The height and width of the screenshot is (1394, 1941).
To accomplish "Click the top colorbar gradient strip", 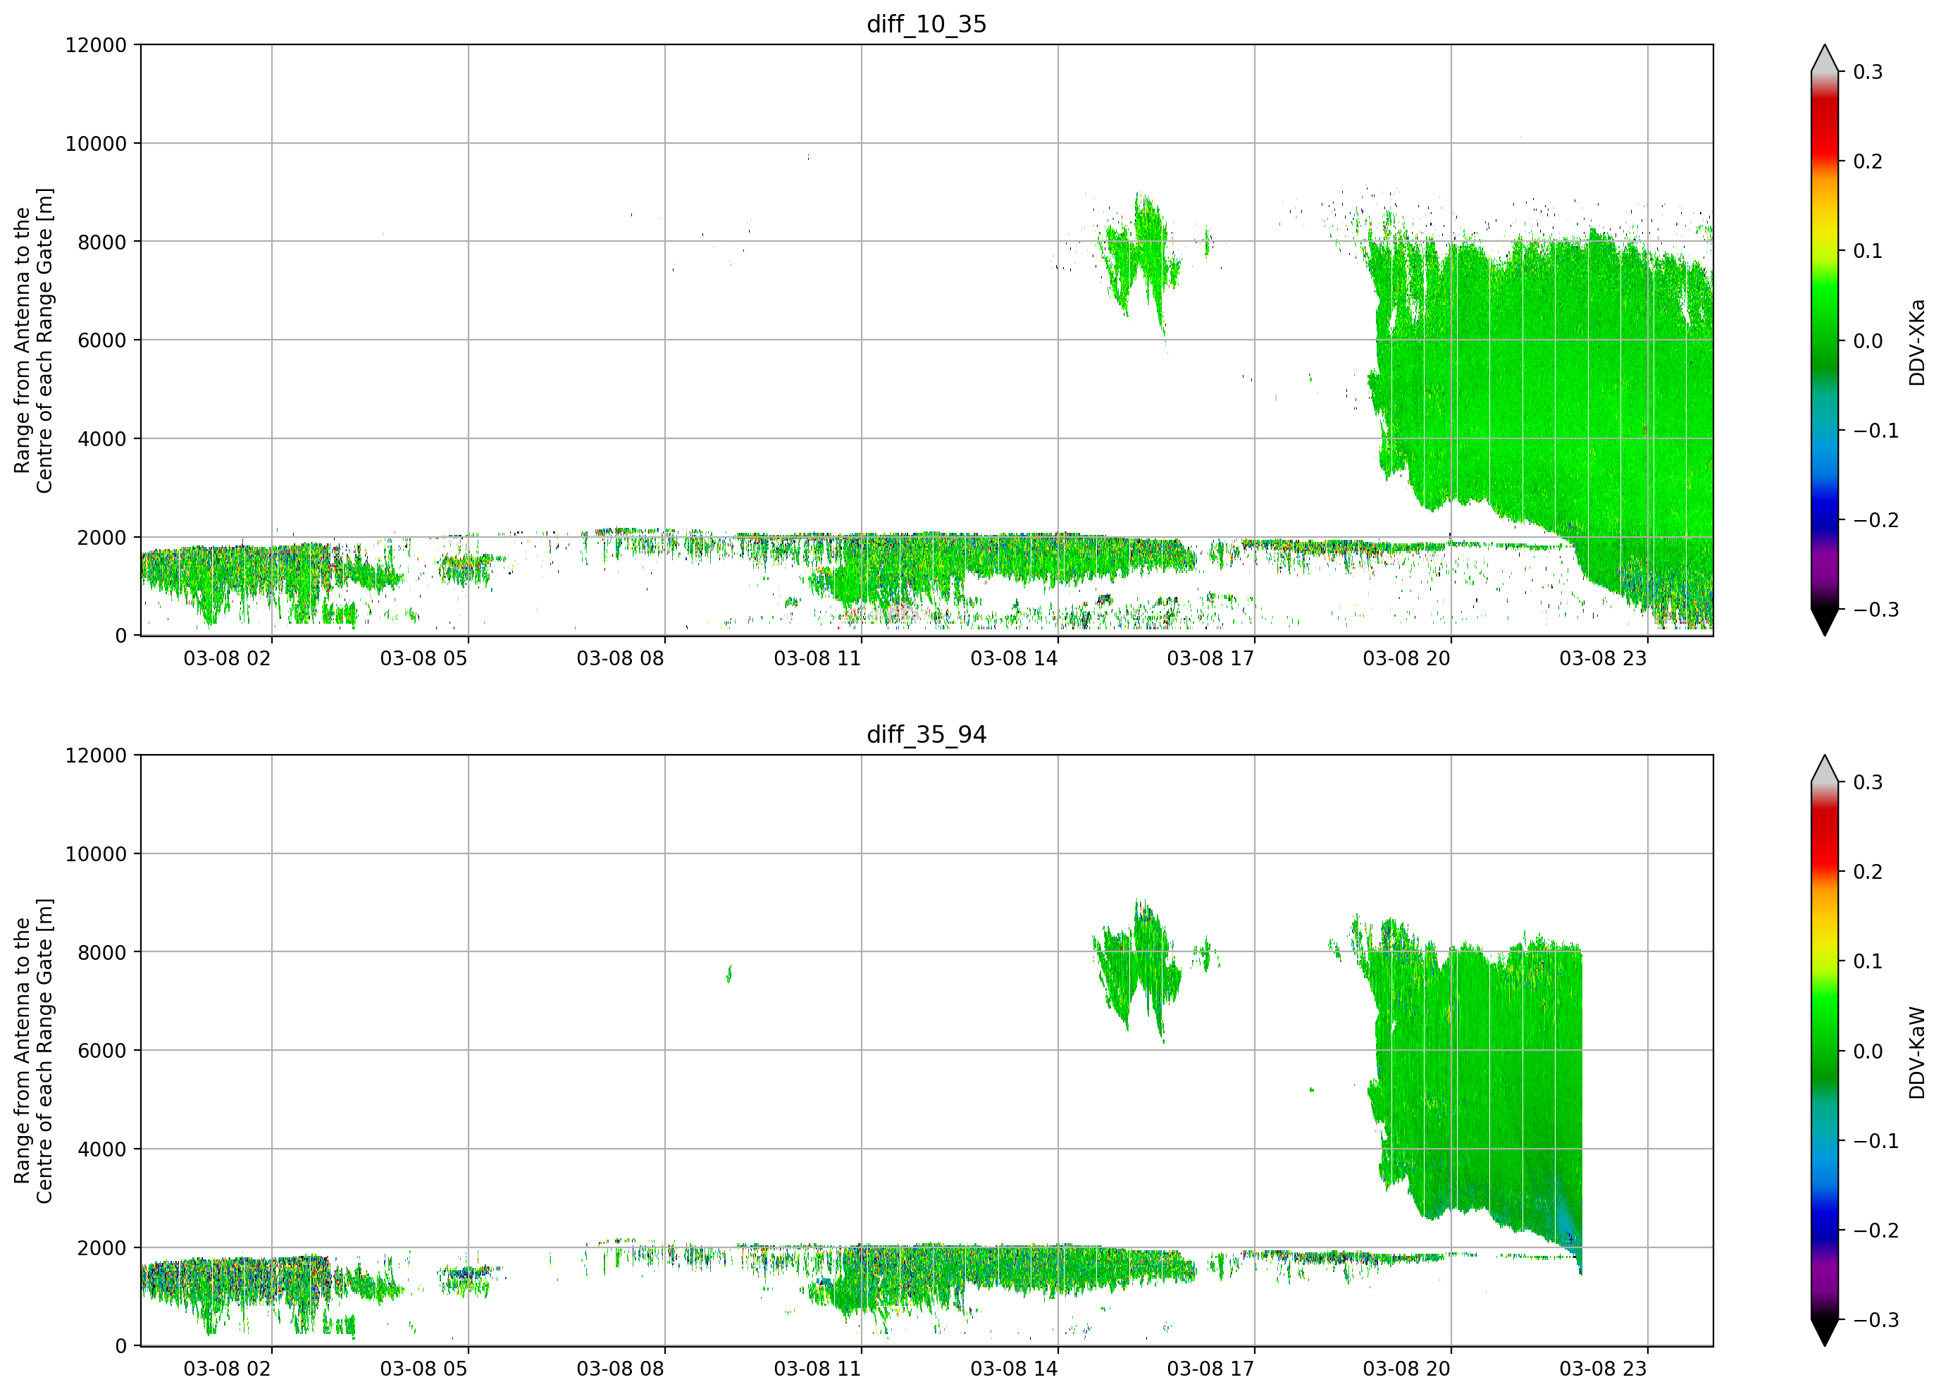I will (1825, 341).
